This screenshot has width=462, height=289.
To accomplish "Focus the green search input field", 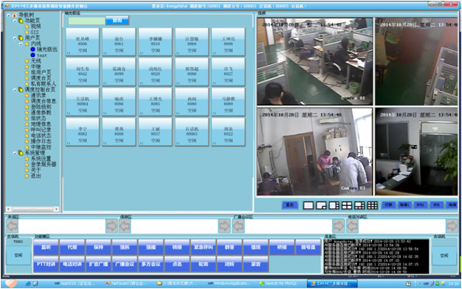I will pos(87,21).
